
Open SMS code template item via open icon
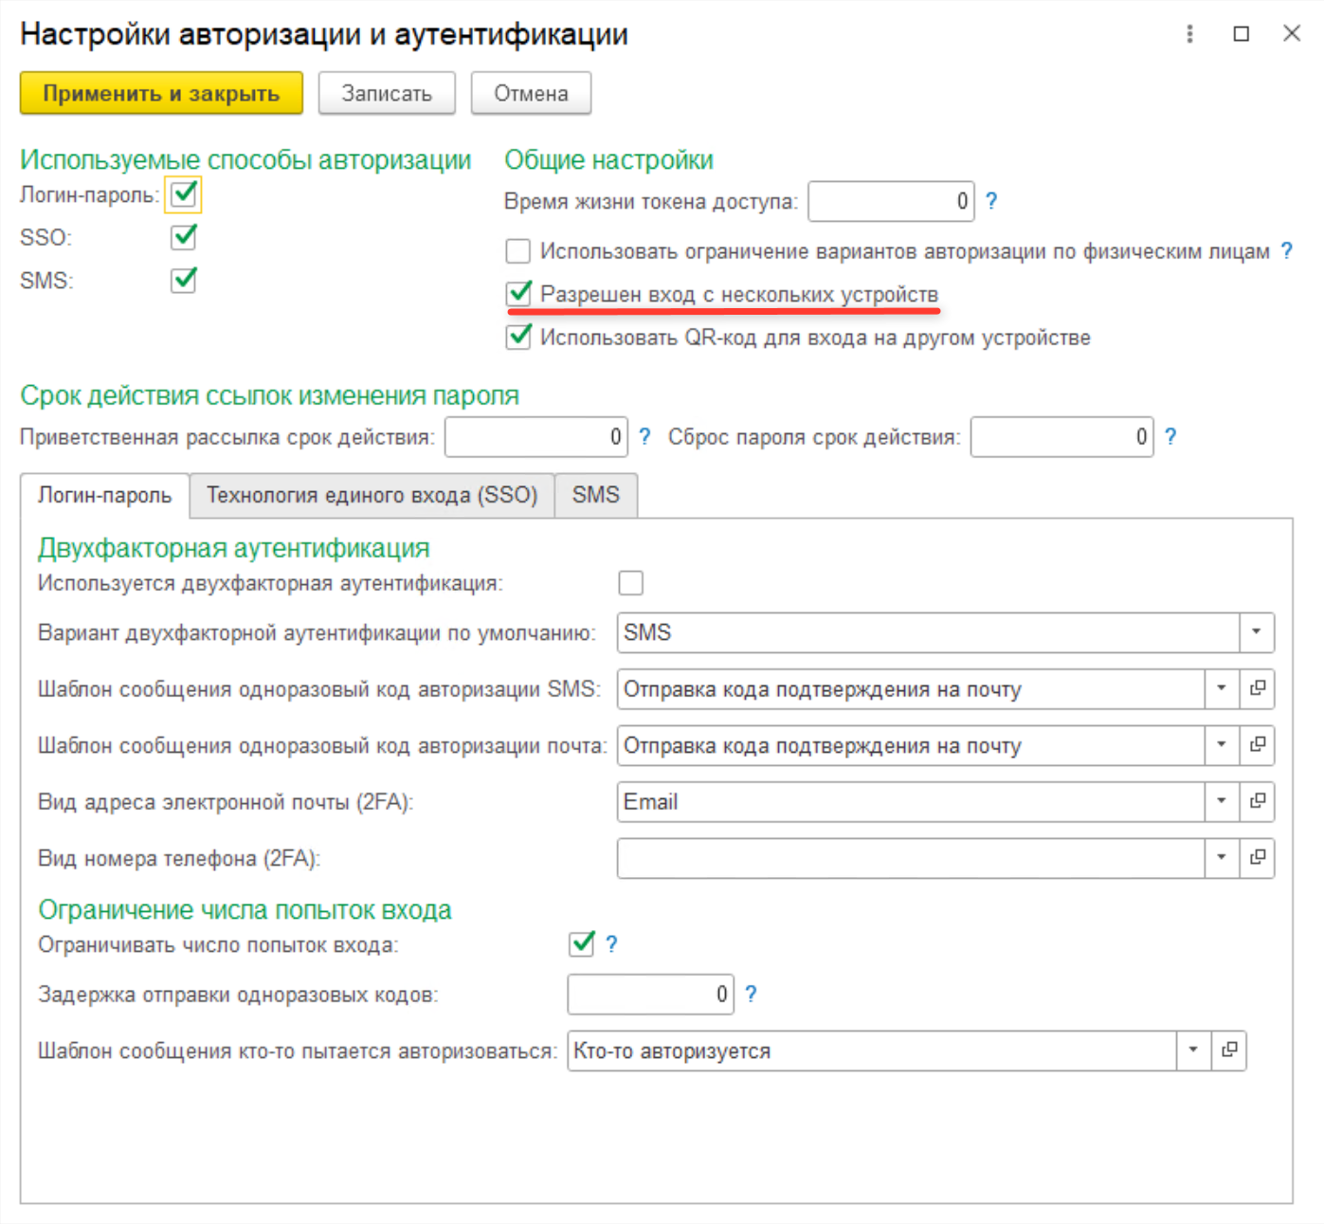pyautogui.click(x=1258, y=689)
